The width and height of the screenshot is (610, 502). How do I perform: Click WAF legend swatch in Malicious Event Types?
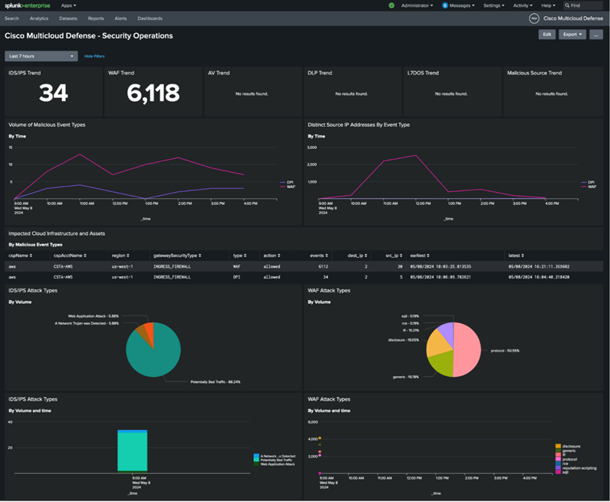point(282,187)
